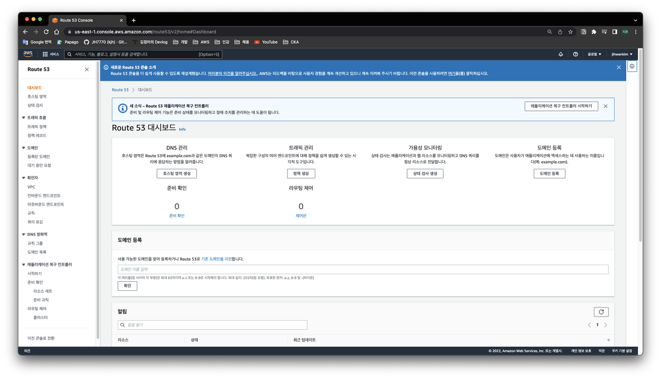Open the jihwankim account dropdown

point(622,54)
